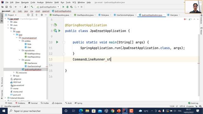Open the Endpoints tool window
203x114 pixels.
(x=57, y=103)
